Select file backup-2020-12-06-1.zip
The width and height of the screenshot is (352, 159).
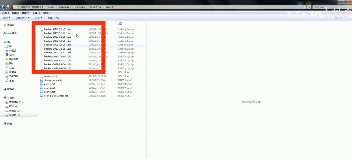(x=58, y=41)
